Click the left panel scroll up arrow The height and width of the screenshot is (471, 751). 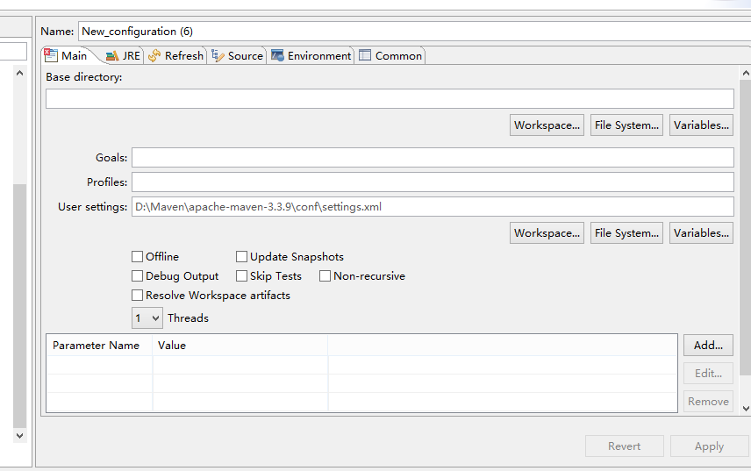[x=19, y=73]
